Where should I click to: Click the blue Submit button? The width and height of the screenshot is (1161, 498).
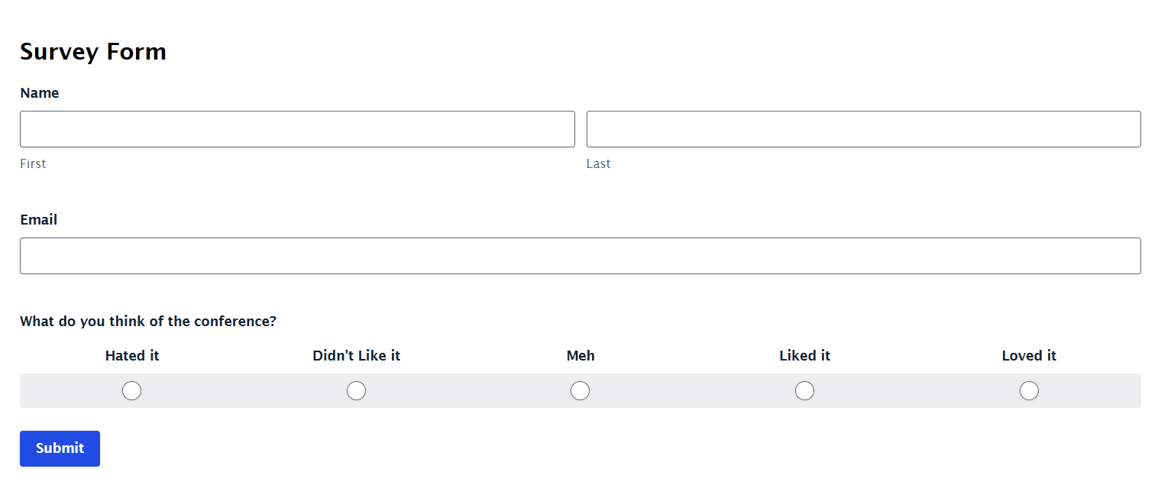[60, 448]
